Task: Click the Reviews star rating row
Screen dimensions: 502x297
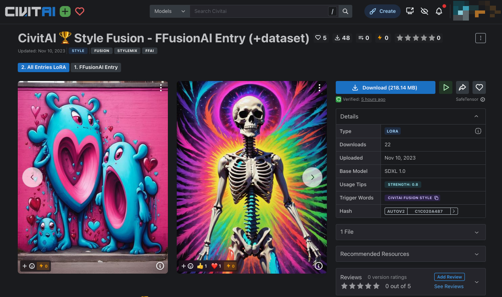Action: [x=360, y=286]
